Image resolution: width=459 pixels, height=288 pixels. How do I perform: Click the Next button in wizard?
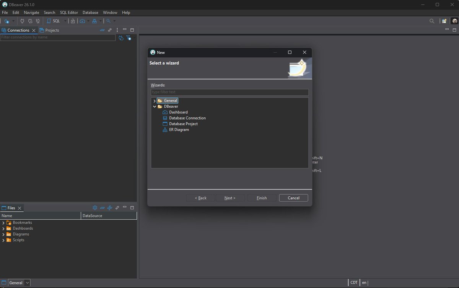(x=230, y=198)
